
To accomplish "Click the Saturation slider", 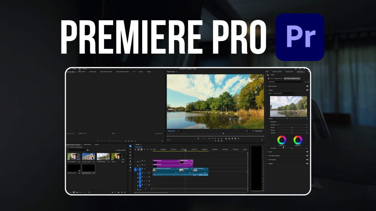I will 292,133.
